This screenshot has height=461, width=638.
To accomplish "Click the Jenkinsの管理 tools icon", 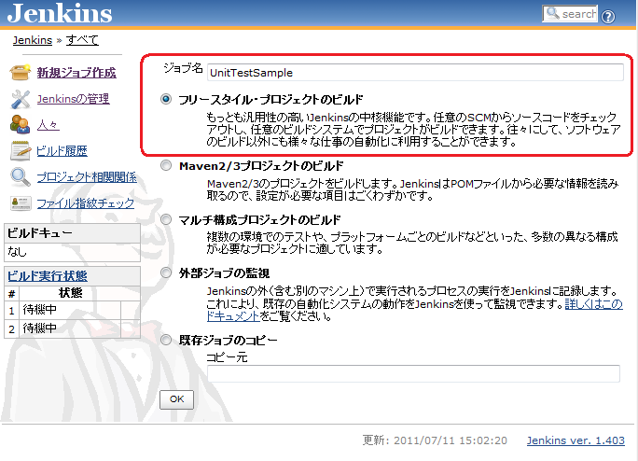I will pyautogui.click(x=20, y=99).
